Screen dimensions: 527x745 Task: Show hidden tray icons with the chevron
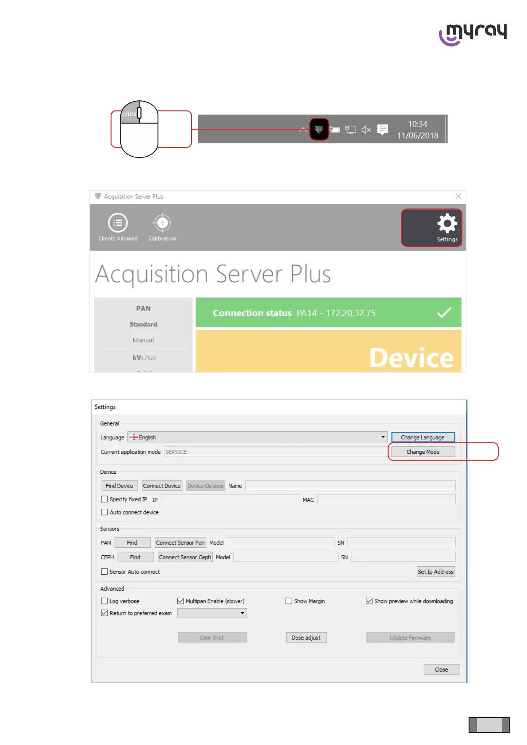[303, 130]
